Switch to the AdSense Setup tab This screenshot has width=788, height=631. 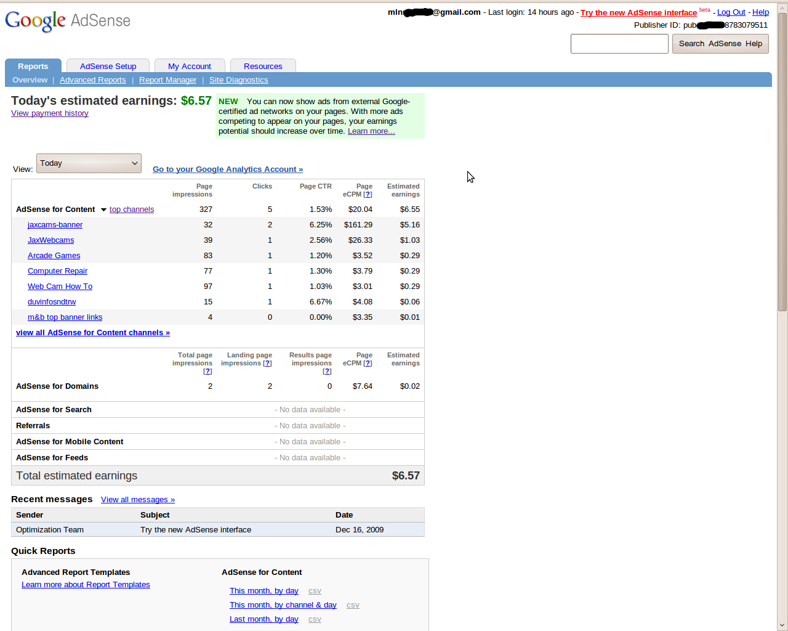[108, 67]
